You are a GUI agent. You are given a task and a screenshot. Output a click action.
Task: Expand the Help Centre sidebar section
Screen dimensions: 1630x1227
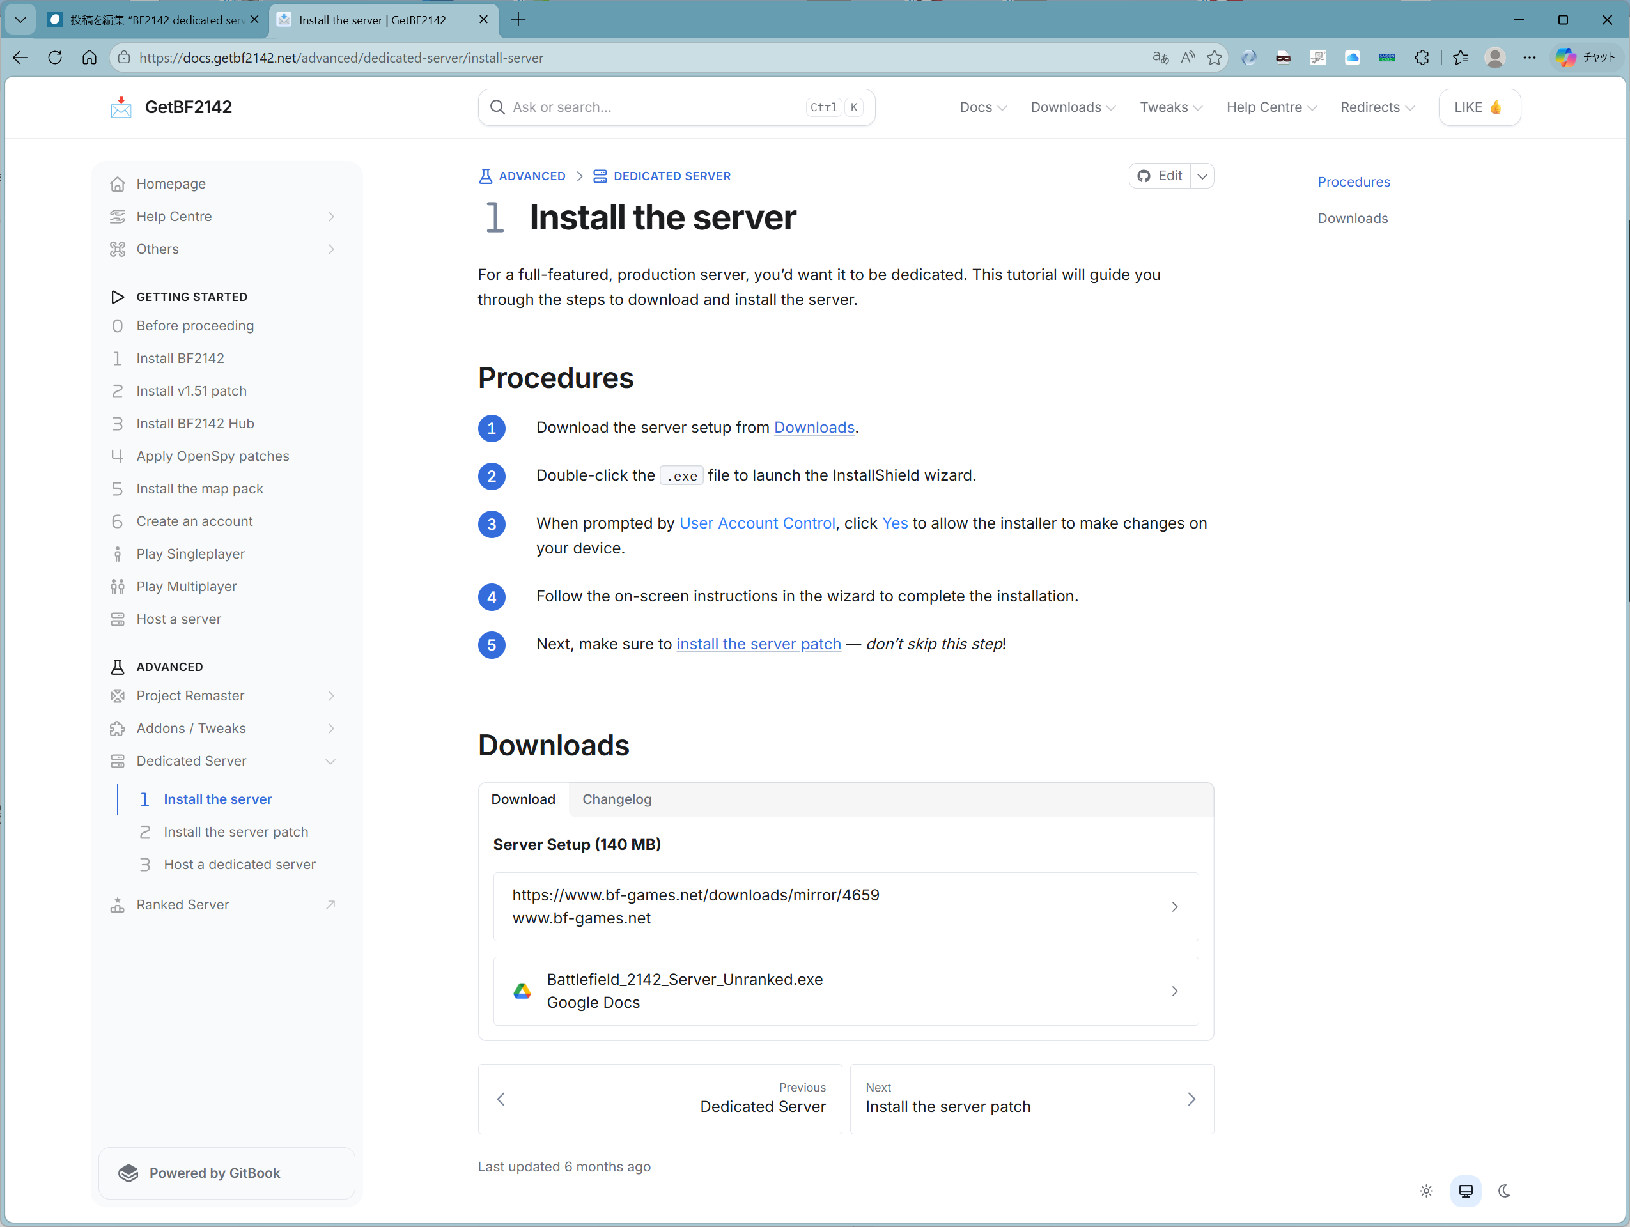(331, 217)
